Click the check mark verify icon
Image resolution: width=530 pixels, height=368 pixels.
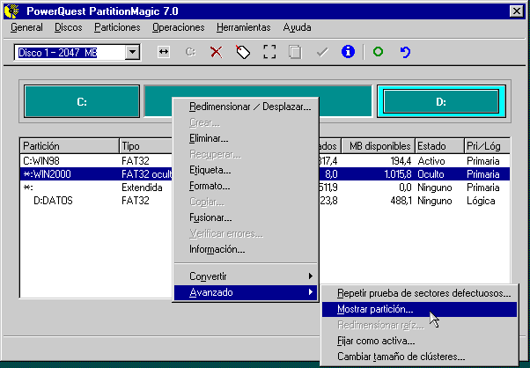coord(322,52)
